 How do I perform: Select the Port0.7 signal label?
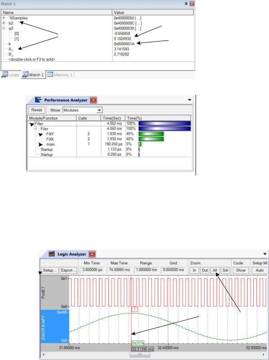[x=43, y=292]
